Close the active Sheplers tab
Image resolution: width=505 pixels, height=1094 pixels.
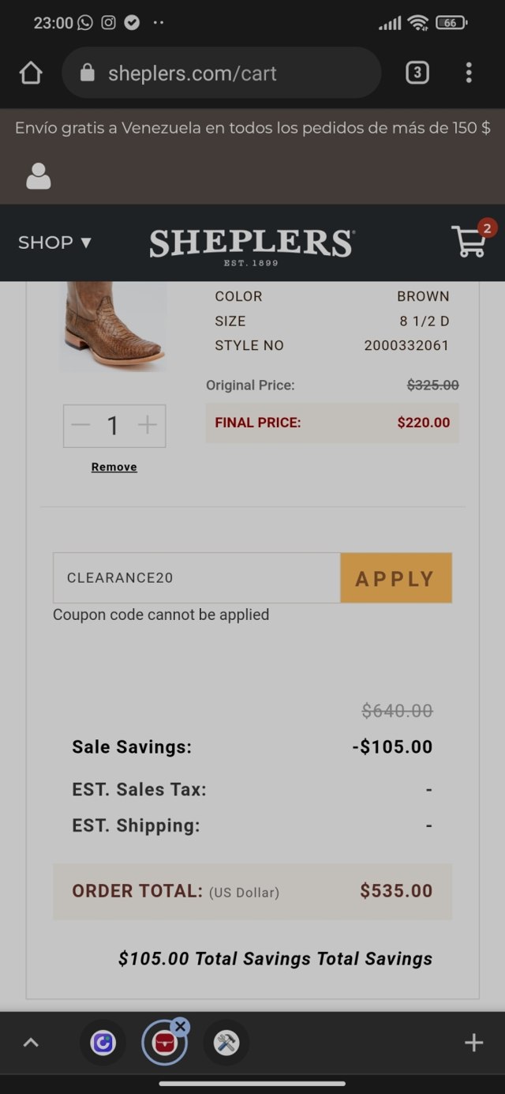181,1026
